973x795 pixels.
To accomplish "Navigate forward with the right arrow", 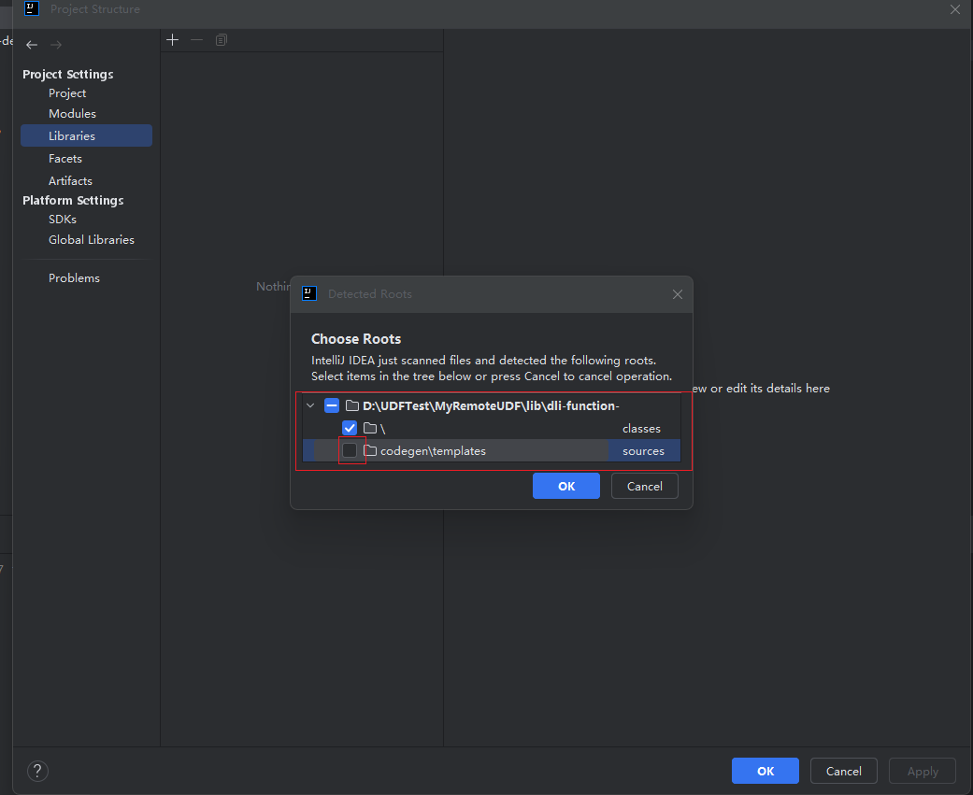I will 56,45.
